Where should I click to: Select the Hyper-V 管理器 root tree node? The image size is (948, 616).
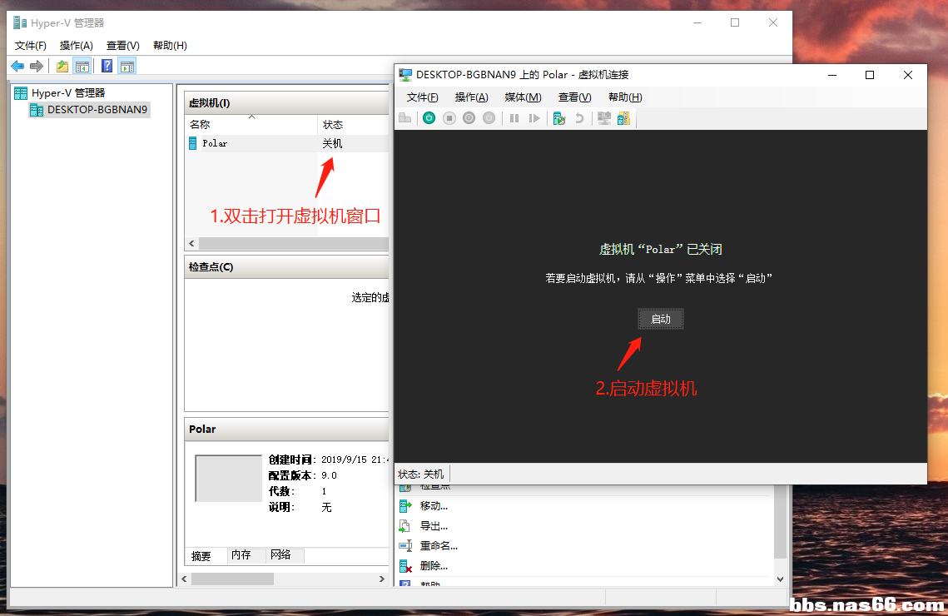(68, 93)
